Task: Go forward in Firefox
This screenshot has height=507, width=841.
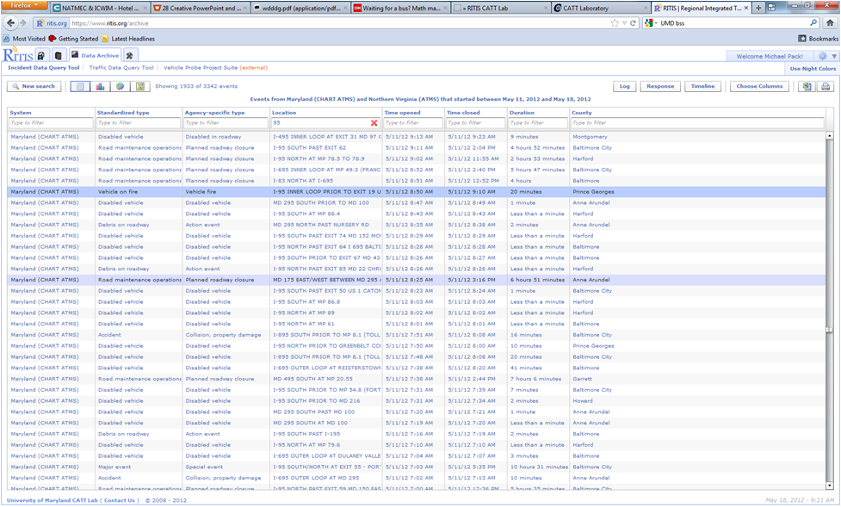Action: coord(23,23)
